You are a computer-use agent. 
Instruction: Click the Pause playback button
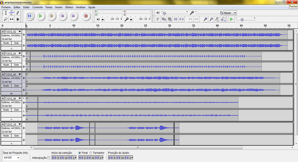tap(29, 16)
